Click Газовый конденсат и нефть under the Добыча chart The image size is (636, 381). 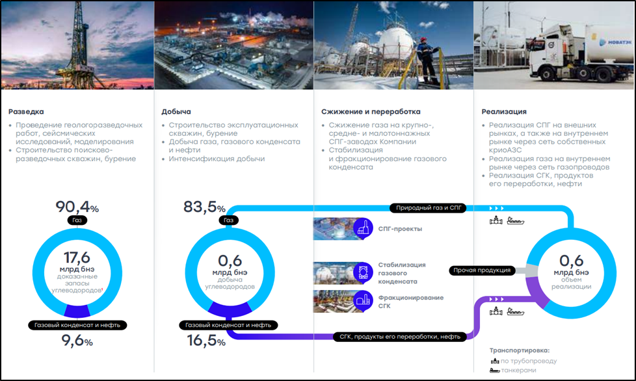(228, 324)
